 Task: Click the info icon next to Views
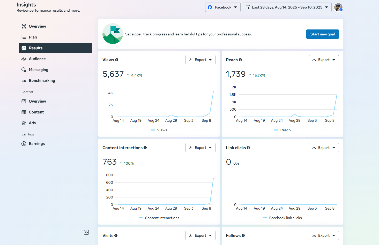click(x=117, y=60)
